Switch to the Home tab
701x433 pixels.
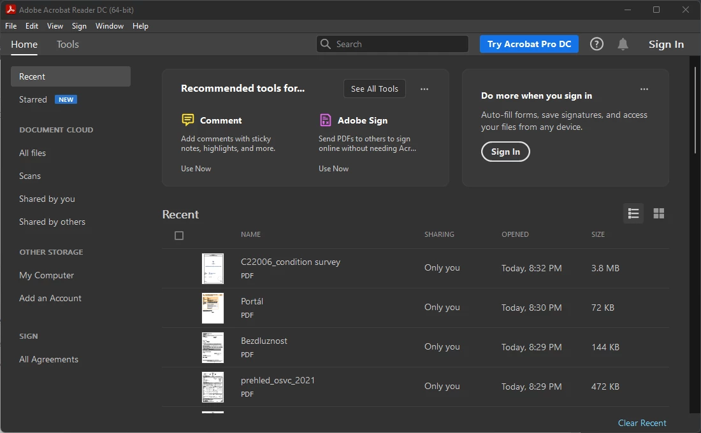24,44
